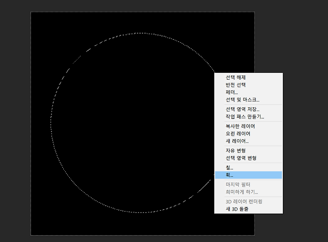Click highlighted '획...' stroke option
The height and width of the screenshot is (242, 328).
[x=249, y=175]
